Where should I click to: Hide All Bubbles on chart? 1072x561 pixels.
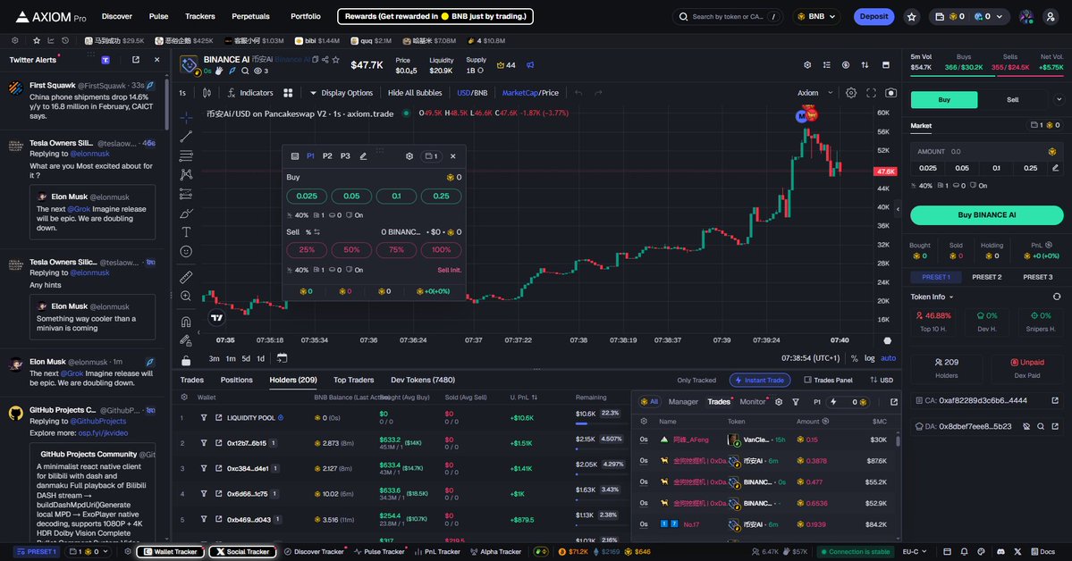[x=414, y=93]
